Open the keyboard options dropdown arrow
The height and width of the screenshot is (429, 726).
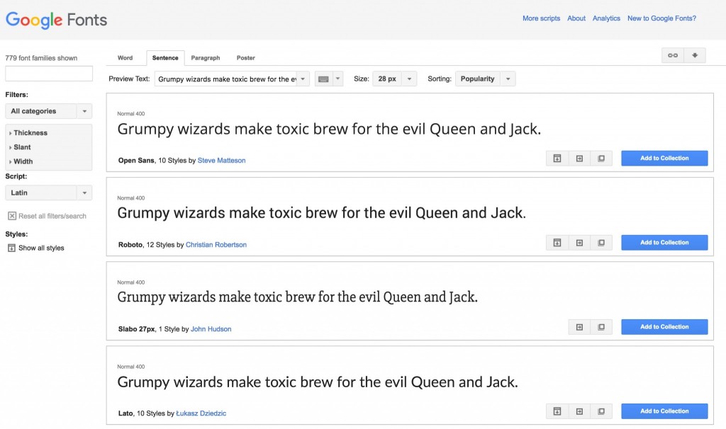coord(338,79)
